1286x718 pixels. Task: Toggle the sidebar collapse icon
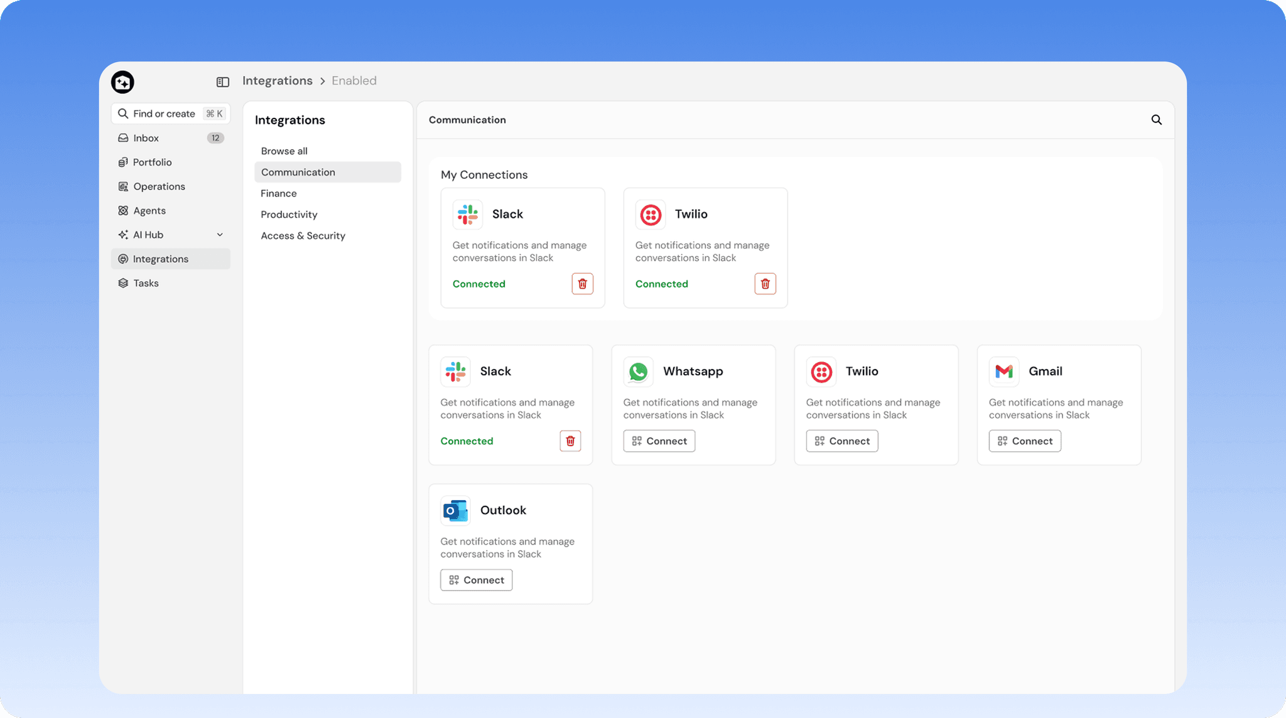[222, 82]
